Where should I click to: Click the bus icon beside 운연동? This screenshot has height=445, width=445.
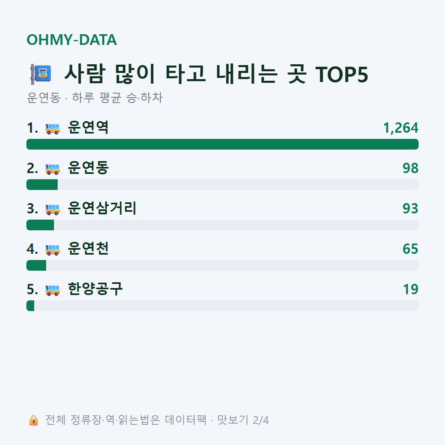coord(52,169)
